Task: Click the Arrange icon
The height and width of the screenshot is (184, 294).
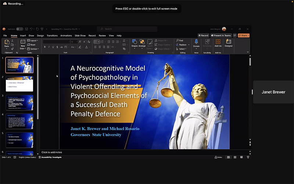Action: click(142, 42)
